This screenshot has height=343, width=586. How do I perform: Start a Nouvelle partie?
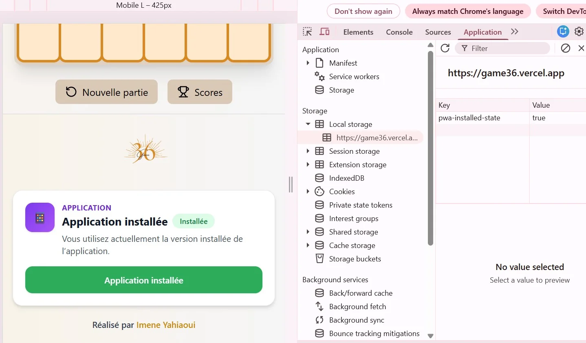point(107,92)
